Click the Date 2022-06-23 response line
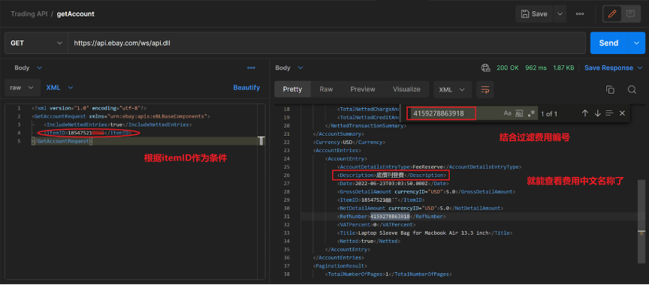 (x=393, y=184)
